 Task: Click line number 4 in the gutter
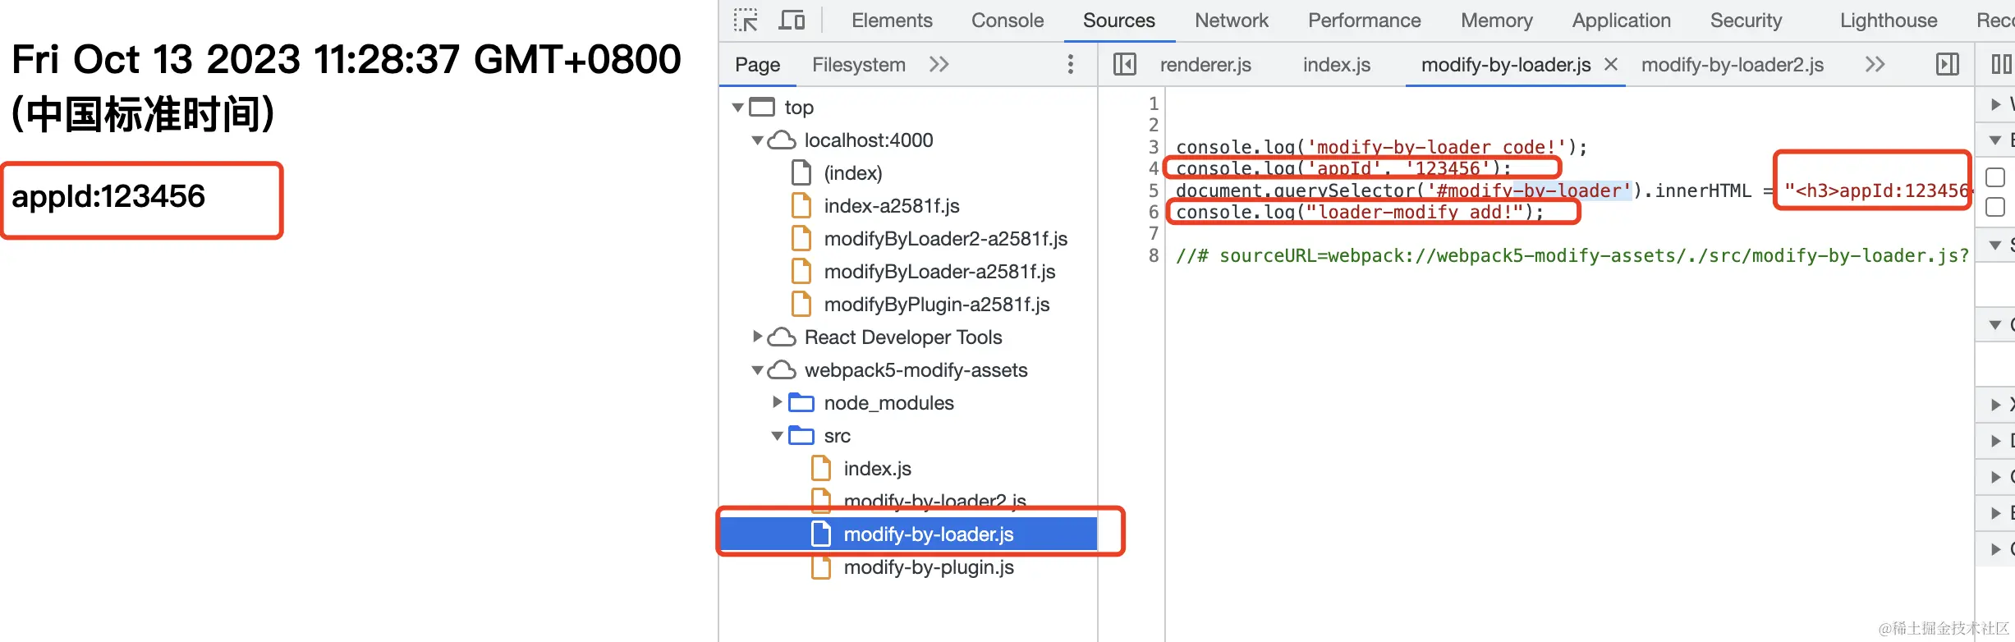point(1153,169)
